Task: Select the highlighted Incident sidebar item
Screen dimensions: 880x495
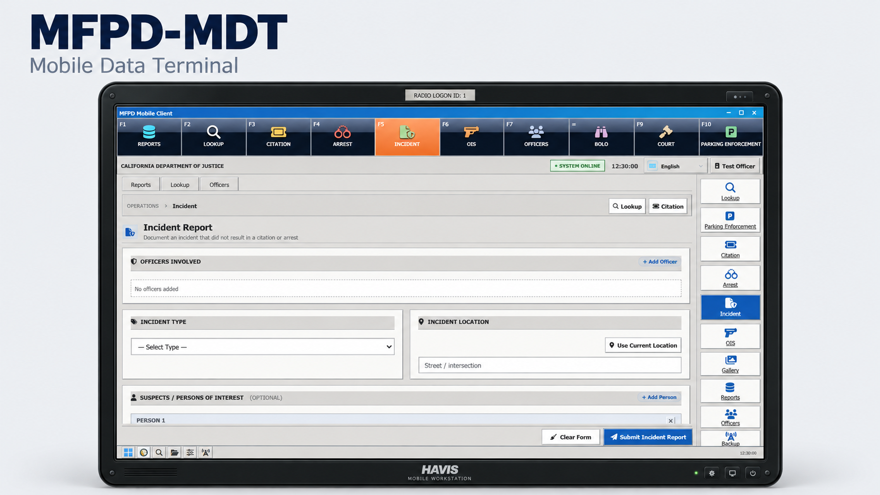Action: tap(730, 307)
